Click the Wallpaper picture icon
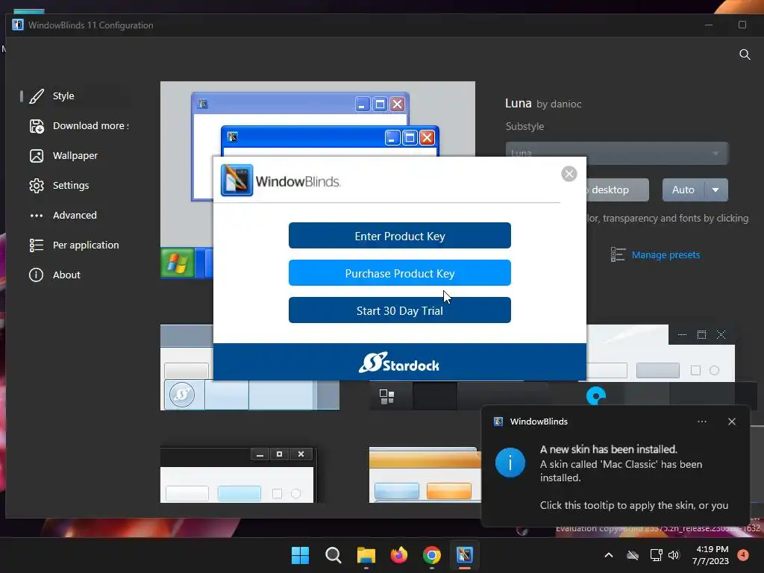This screenshot has width=764, height=573. [37, 156]
